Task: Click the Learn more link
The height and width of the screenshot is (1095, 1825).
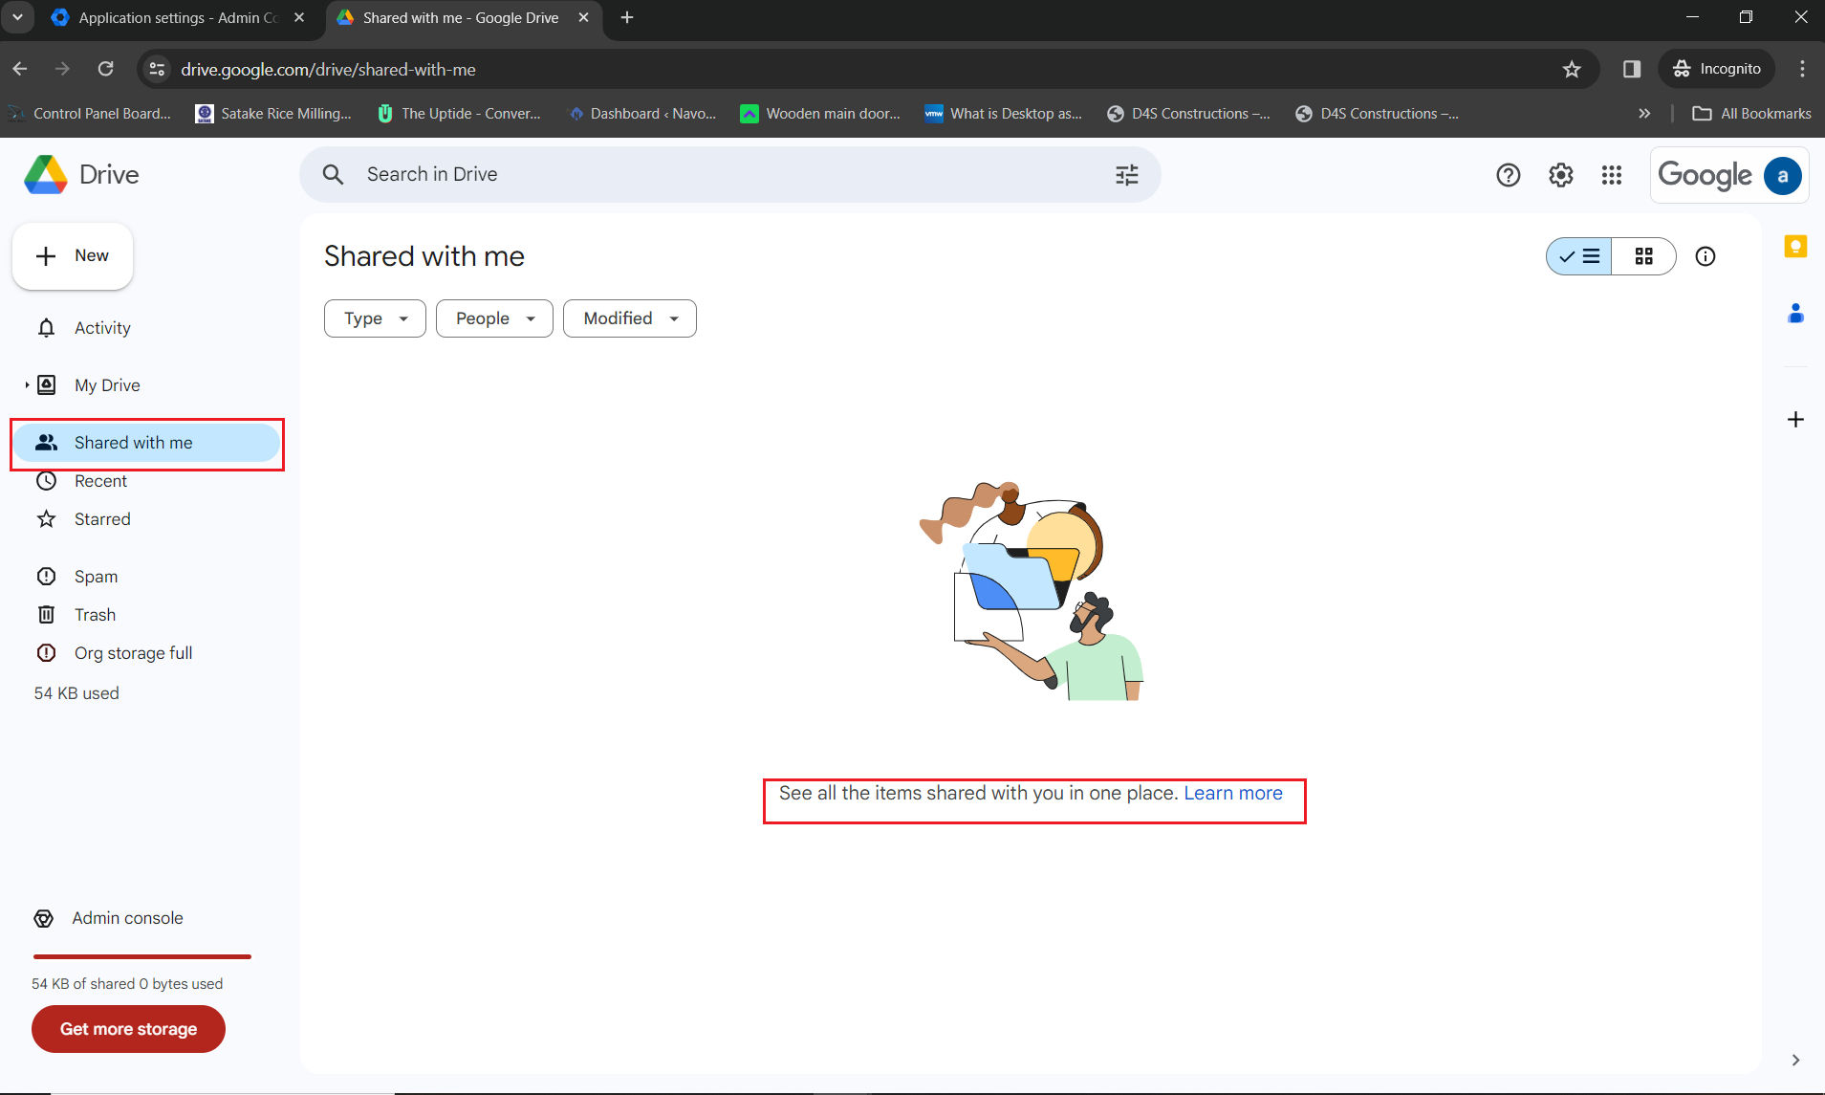Action: coord(1232,793)
